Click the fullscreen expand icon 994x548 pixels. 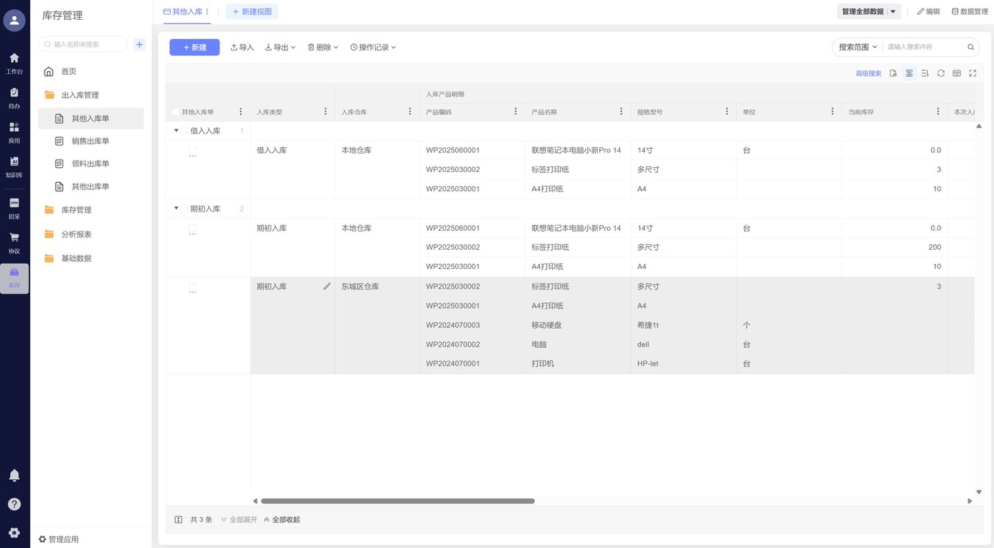(x=973, y=73)
